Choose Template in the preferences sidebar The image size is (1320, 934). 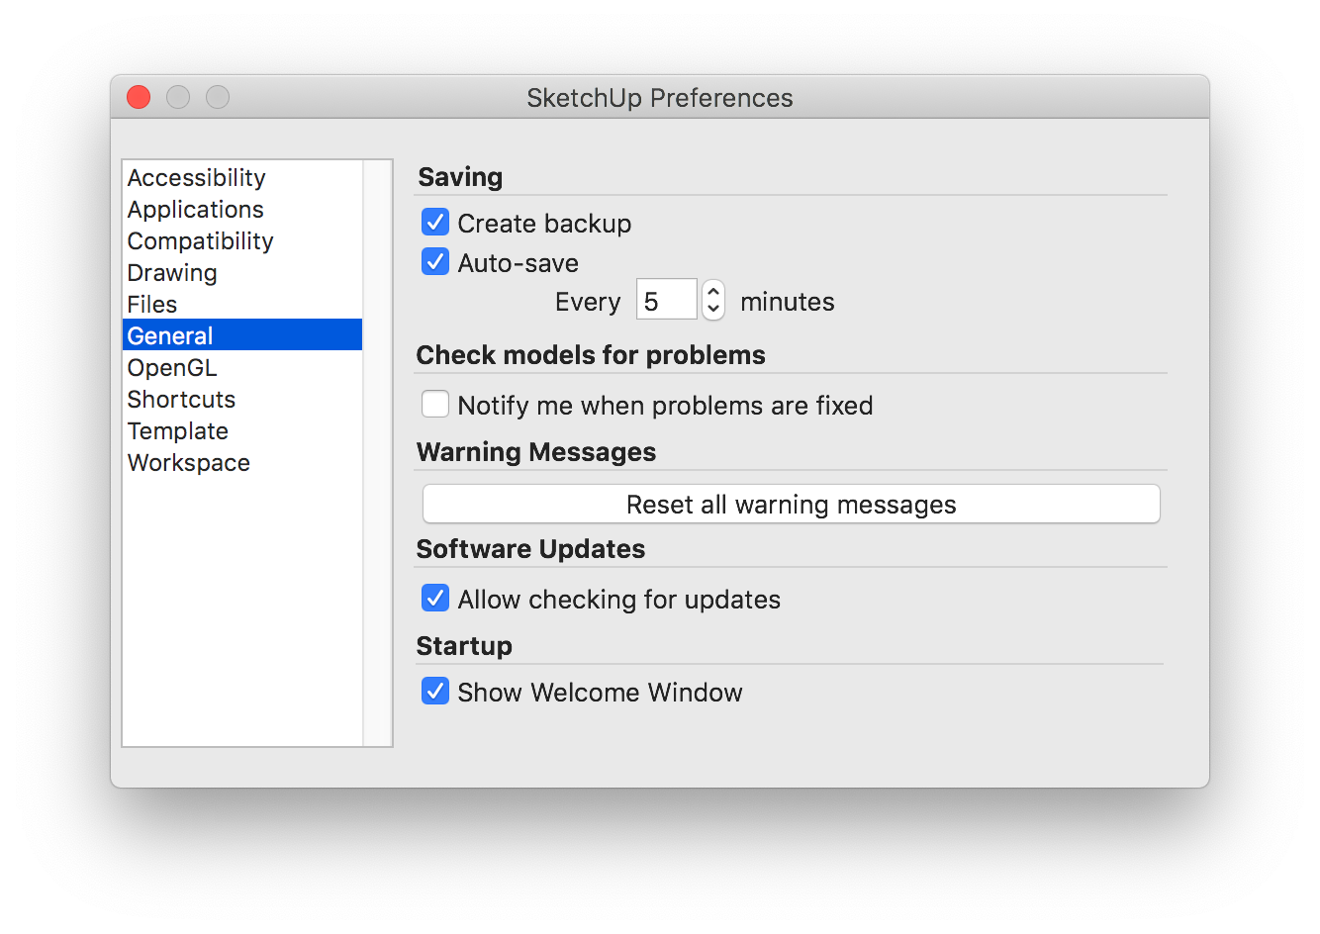[x=178, y=431]
